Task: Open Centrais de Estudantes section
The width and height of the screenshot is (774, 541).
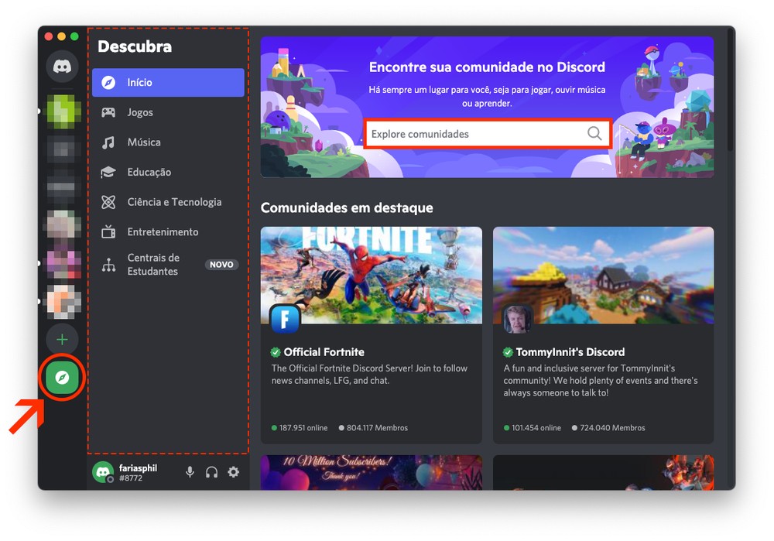Action: pyautogui.click(x=153, y=265)
